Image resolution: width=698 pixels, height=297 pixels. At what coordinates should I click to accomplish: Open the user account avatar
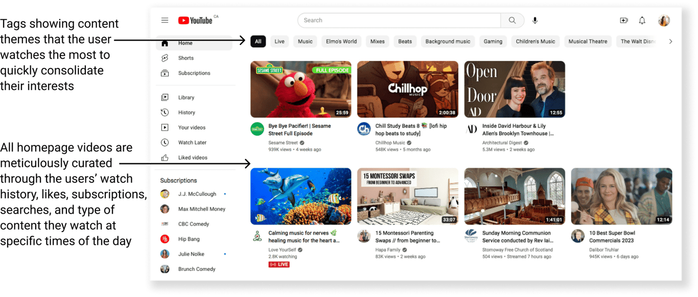point(664,20)
